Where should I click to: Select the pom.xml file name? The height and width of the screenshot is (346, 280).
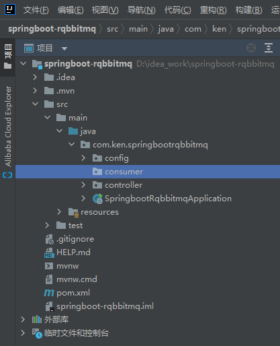73,293
